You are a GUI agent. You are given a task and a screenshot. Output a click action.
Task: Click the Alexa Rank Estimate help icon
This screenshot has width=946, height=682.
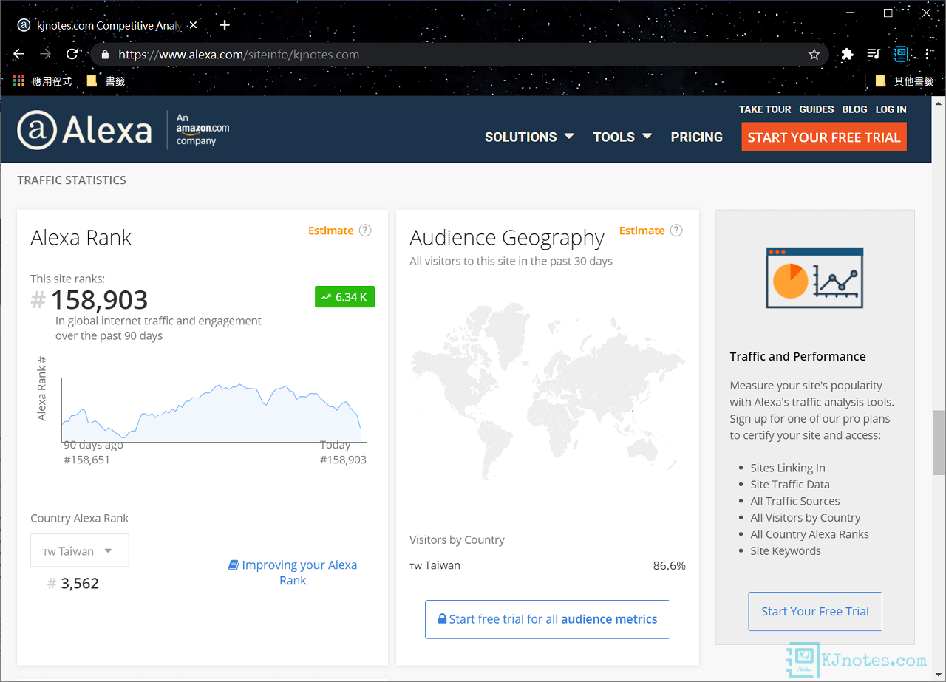coord(365,231)
